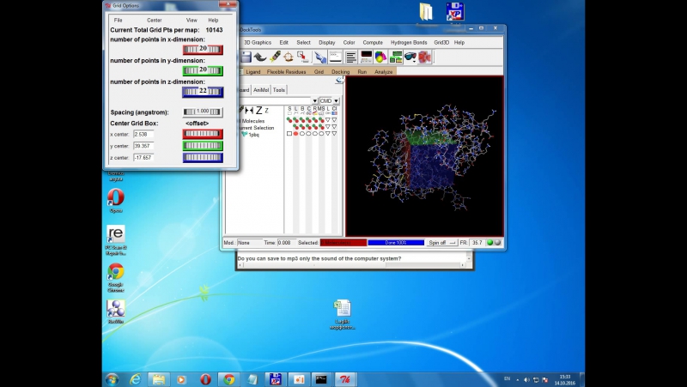The width and height of the screenshot is (687, 387).
Task: Click the Spacing (angstrom) thumbwheel
Action: coord(203,112)
